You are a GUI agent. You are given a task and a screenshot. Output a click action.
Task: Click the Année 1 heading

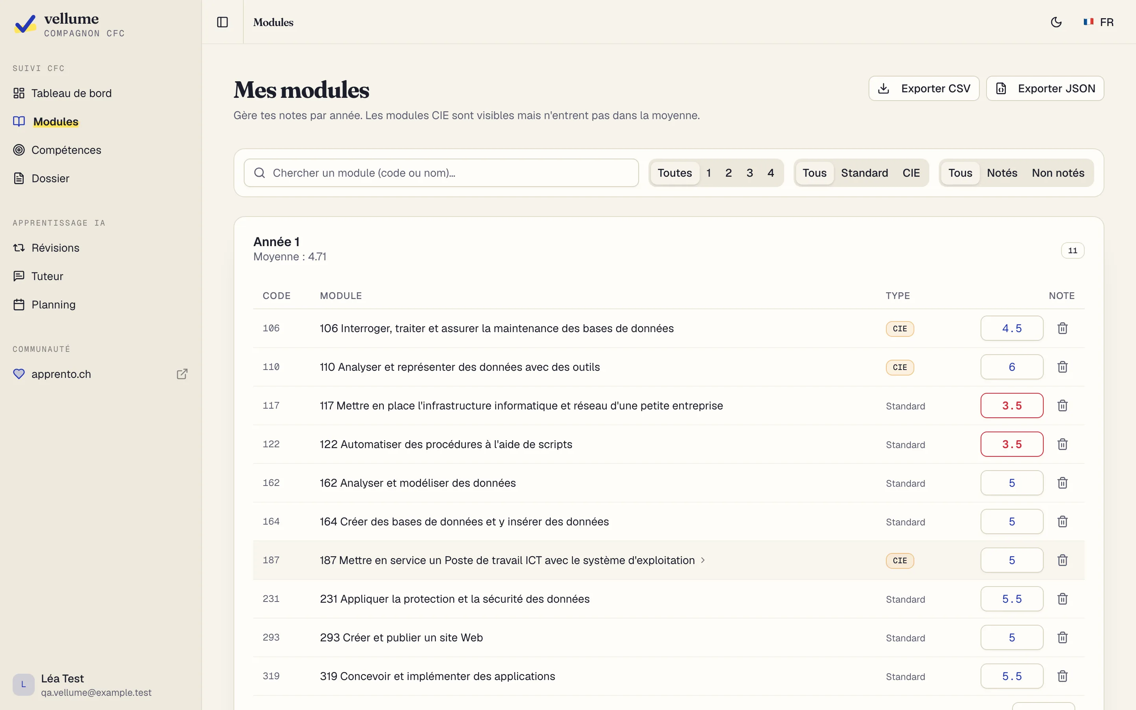pos(277,242)
